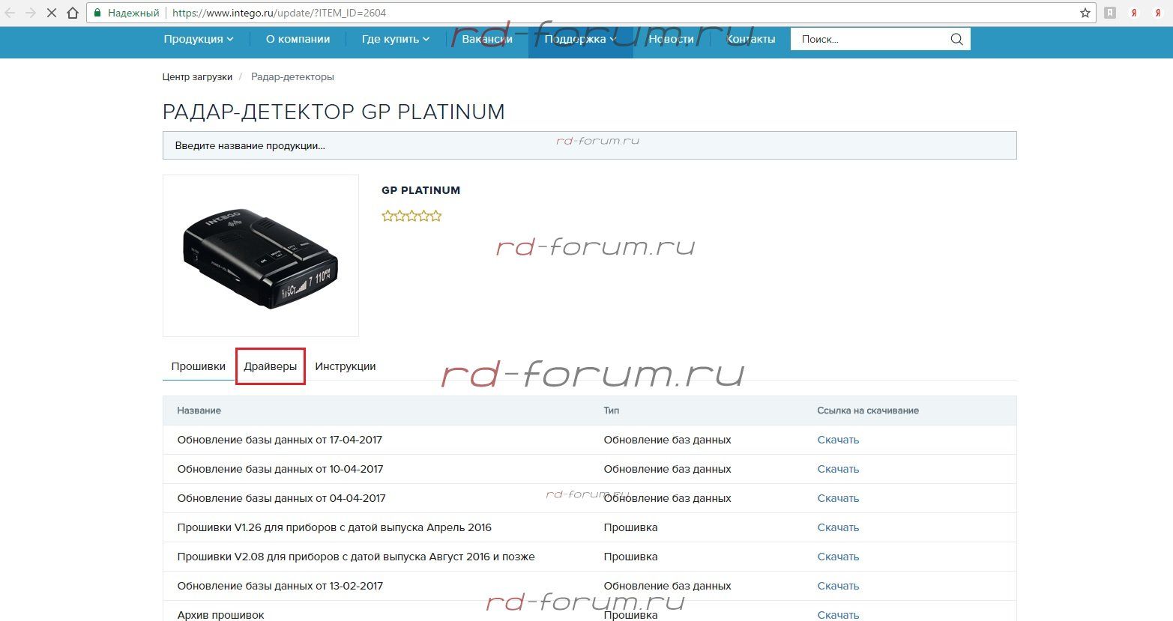Expand the Продукция dropdown menu
This screenshot has width=1173, height=621.
point(198,39)
